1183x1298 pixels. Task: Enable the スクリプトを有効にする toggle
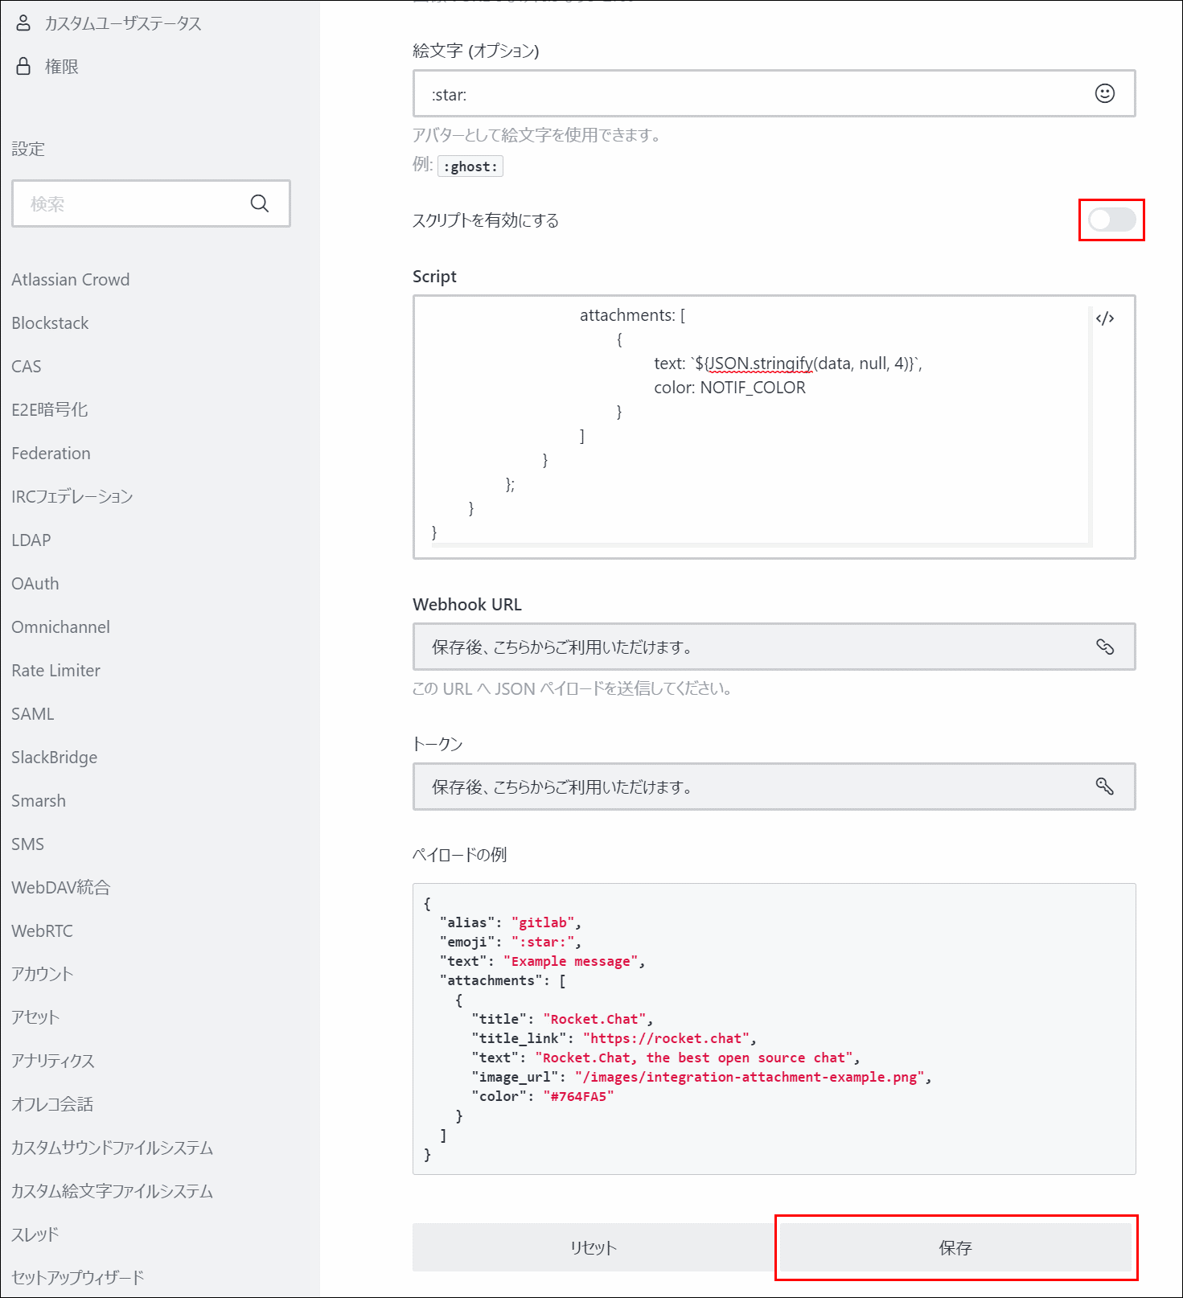1111,220
